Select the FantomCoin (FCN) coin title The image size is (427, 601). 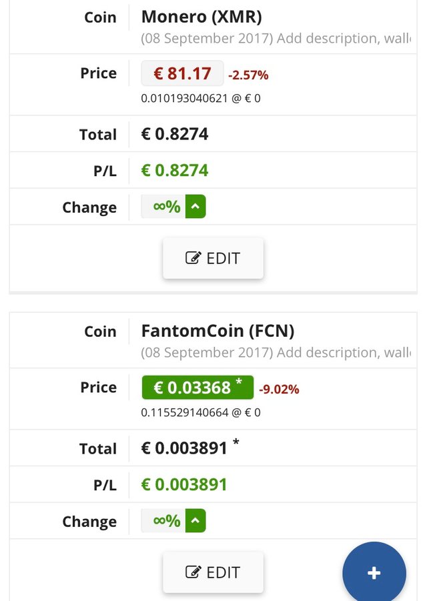(218, 331)
